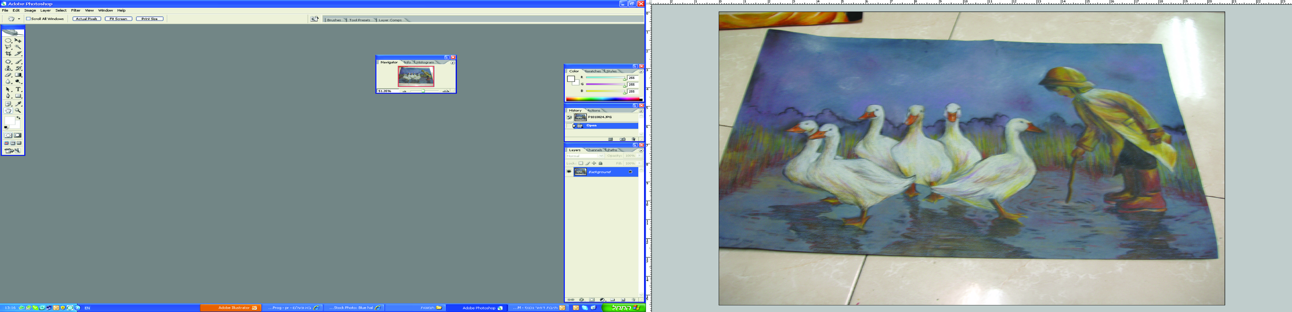Open the Navigator panel options menu

click(452, 63)
